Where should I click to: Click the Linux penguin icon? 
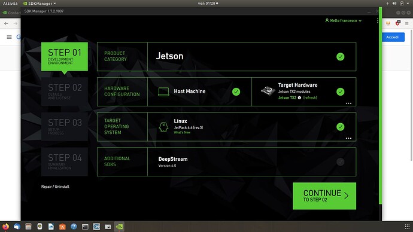[x=163, y=127]
